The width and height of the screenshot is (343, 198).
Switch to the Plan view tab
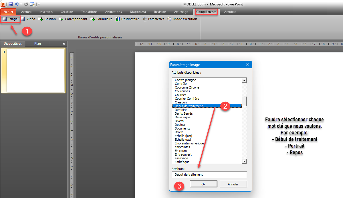coord(37,44)
